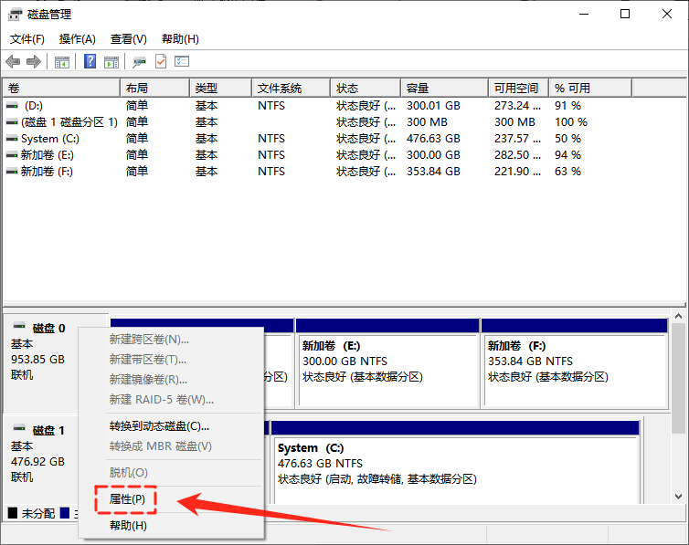Select 属性(P) in the context menu
Image resolution: width=689 pixels, height=545 pixels.
pyautogui.click(x=127, y=499)
